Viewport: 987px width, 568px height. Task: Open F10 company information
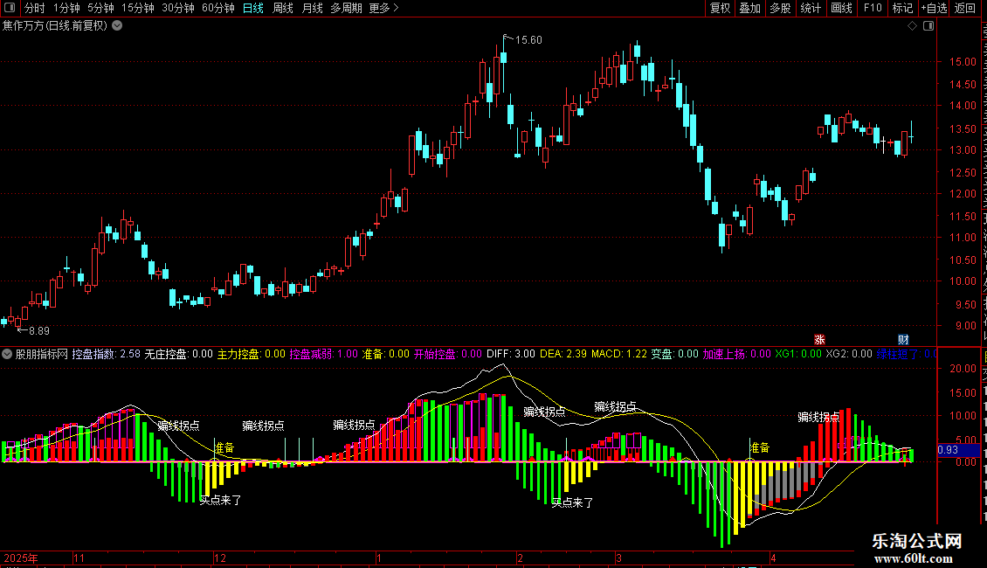(x=873, y=8)
